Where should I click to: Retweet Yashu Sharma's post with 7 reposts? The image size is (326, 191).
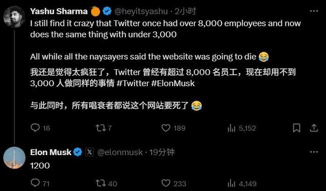(101, 128)
